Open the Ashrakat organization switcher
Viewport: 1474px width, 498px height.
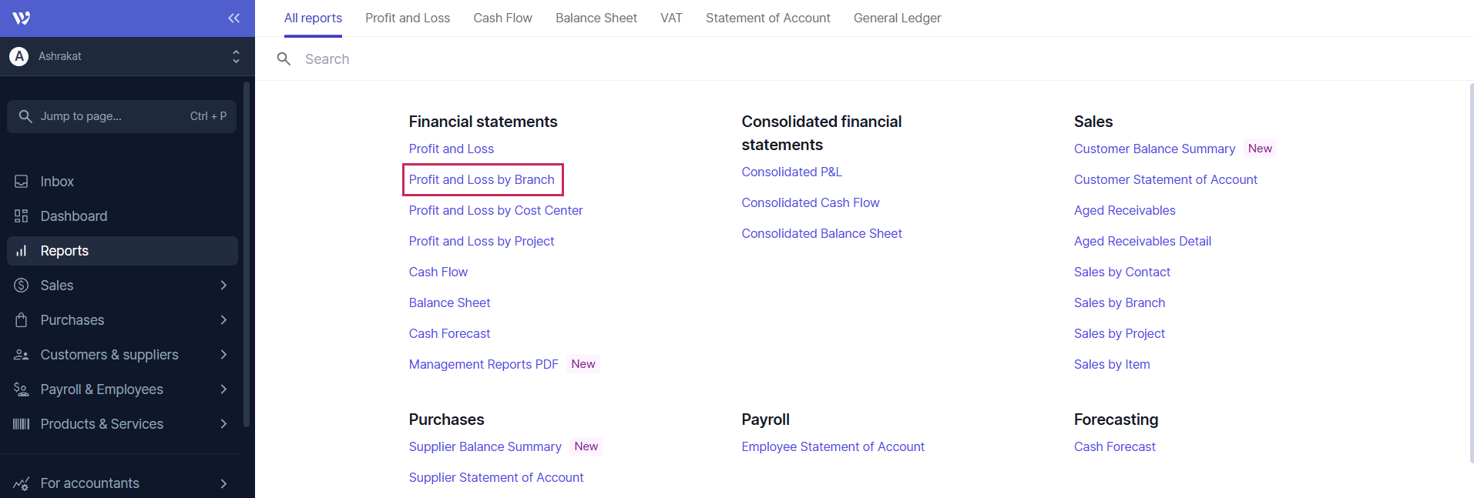click(x=123, y=56)
